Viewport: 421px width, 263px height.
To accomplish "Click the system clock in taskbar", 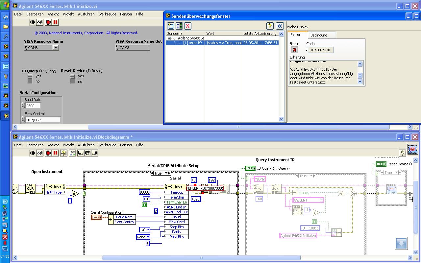I will tap(5, 256).
